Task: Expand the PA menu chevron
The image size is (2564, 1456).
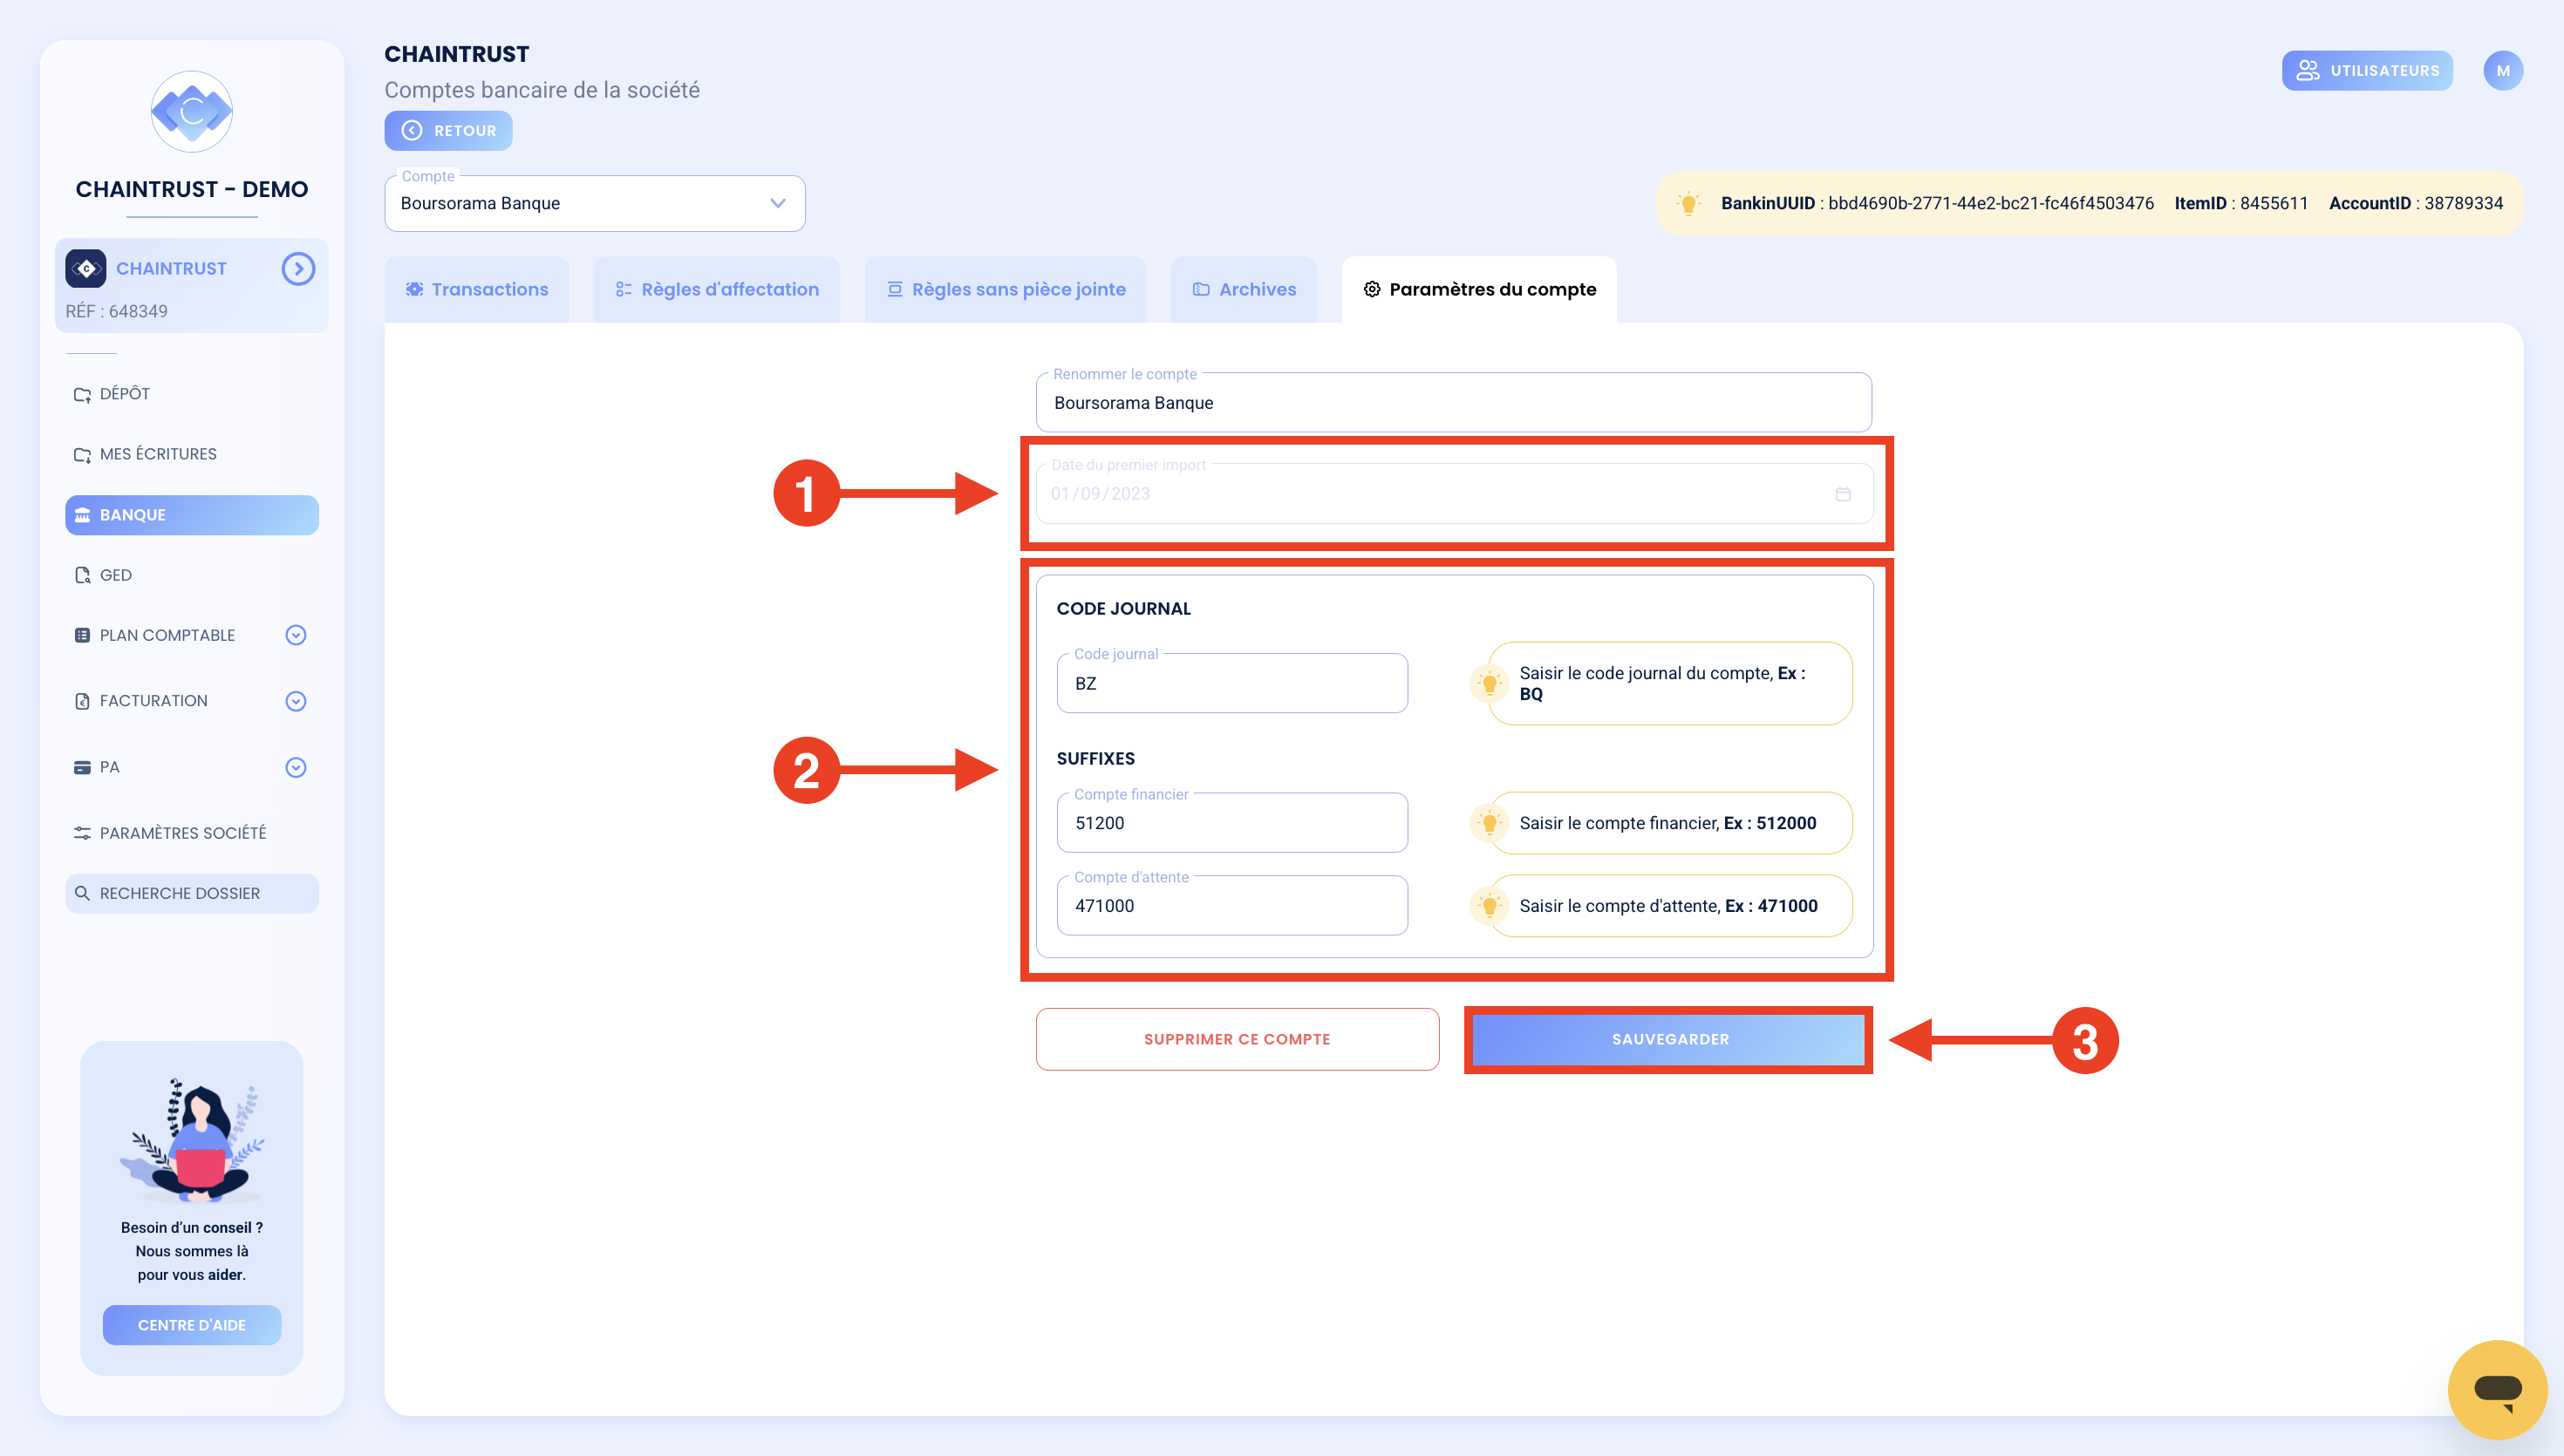Action: (x=295, y=767)
